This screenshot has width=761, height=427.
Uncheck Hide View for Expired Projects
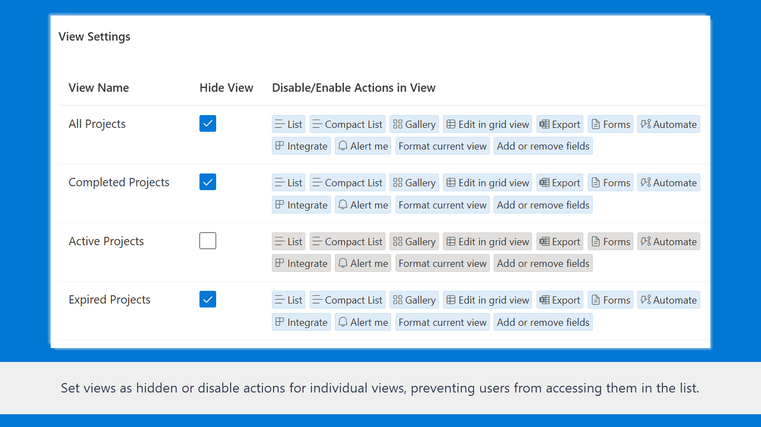(208, 300)
